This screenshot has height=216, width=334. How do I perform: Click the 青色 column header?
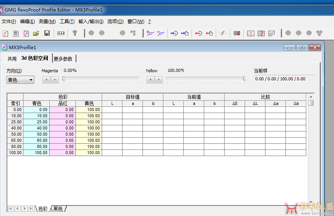[x=37, y=103]
